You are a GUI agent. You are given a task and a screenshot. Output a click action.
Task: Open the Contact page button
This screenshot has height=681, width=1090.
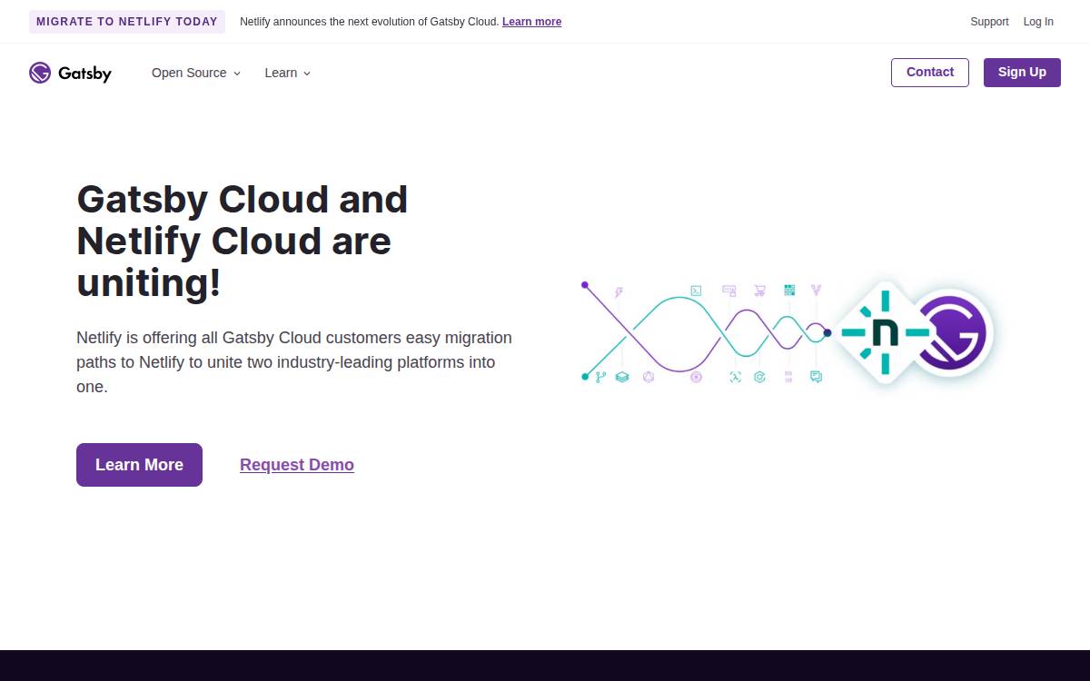930,73
